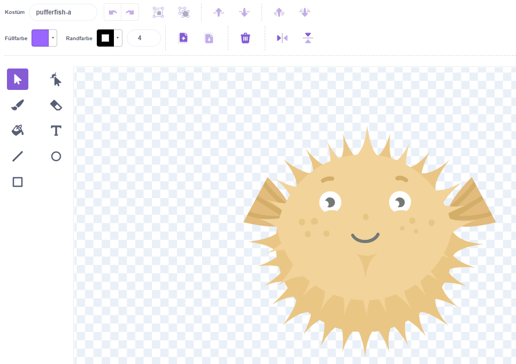Viewport: 516px width, 364px height.
Task: Select the Reshape tool
Action: (x=56, y=79)
